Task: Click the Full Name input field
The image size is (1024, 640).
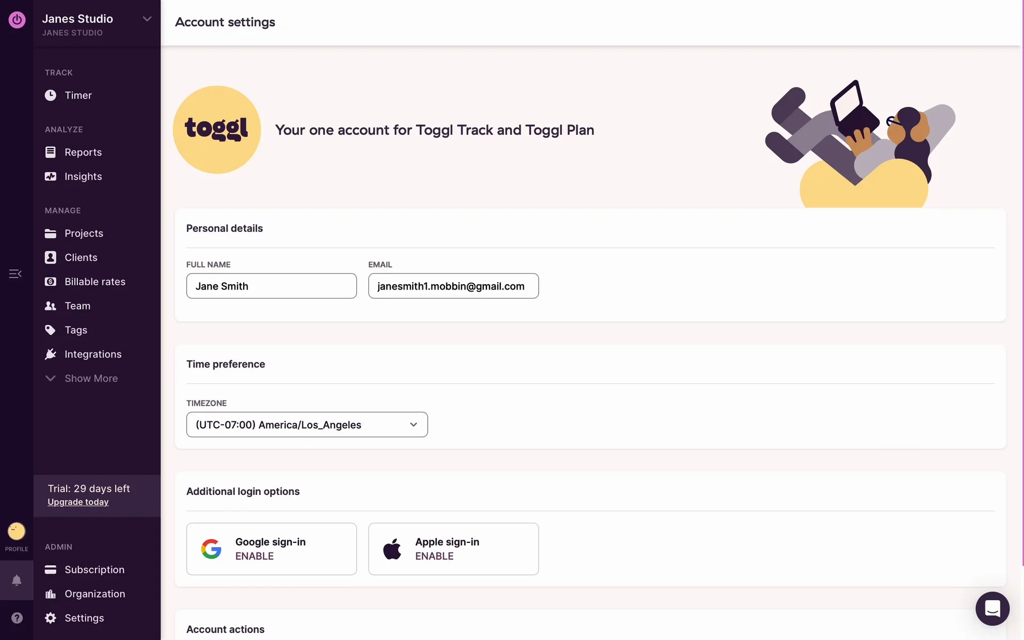Action: (271, 286)
